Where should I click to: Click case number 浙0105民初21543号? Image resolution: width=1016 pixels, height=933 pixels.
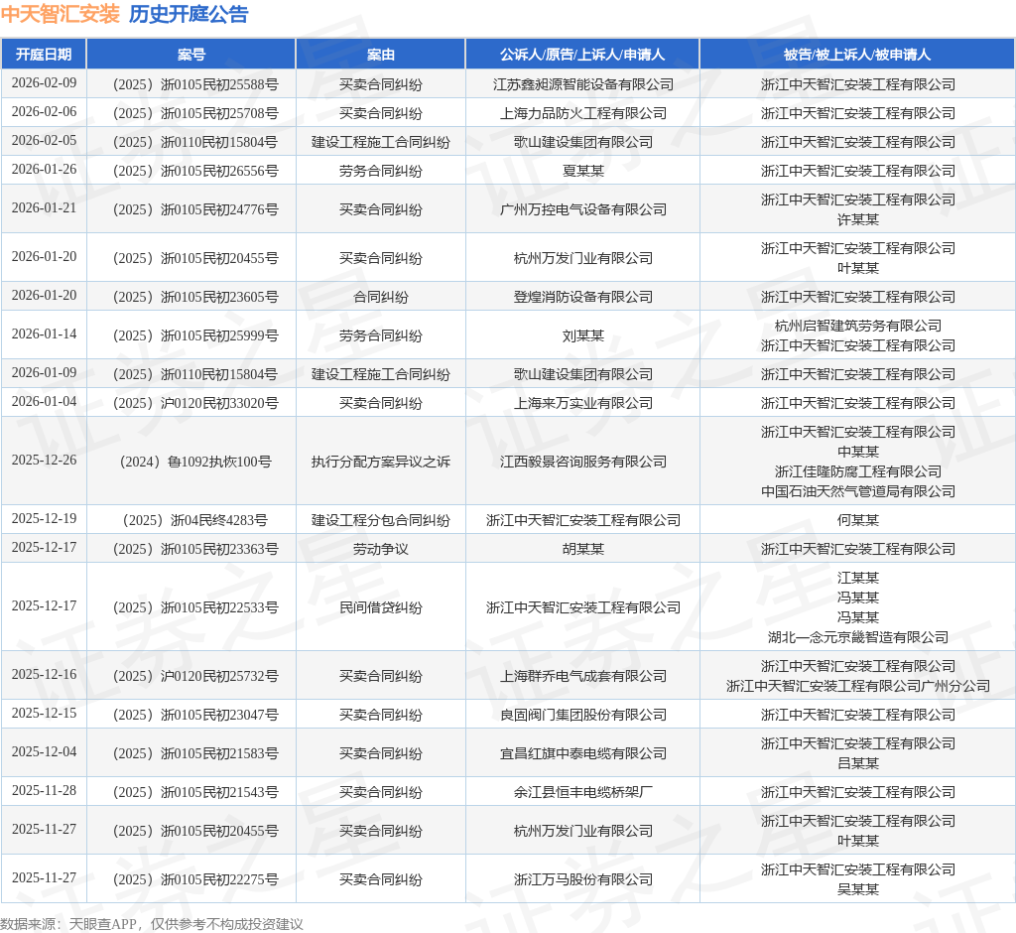click(195, 792)
